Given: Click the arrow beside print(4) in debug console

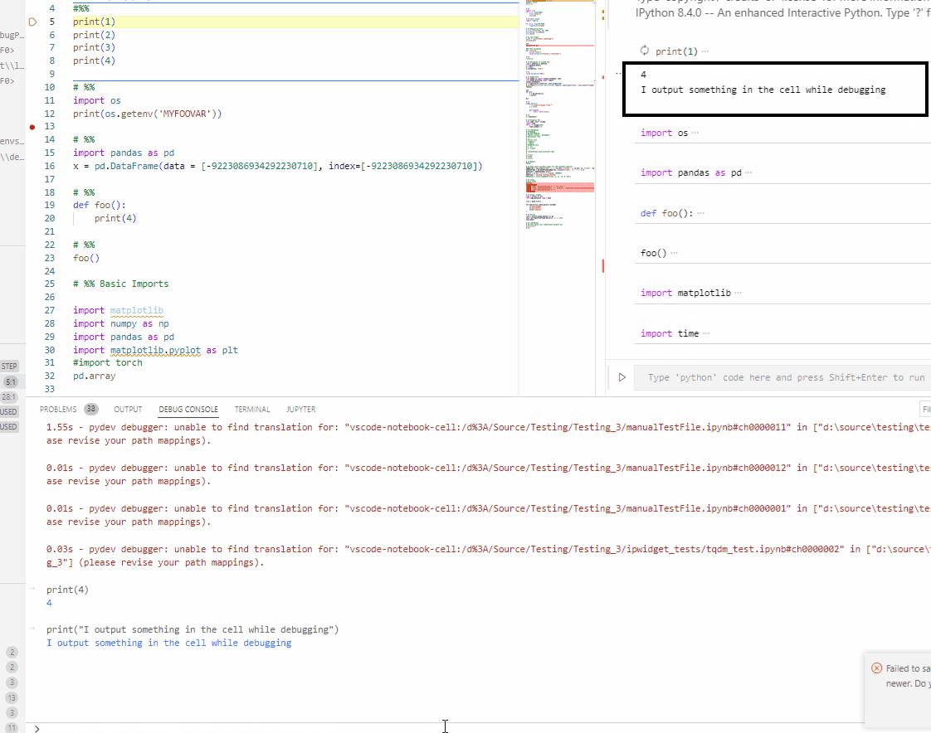Looking at the screenshot, I should (32, 590).
